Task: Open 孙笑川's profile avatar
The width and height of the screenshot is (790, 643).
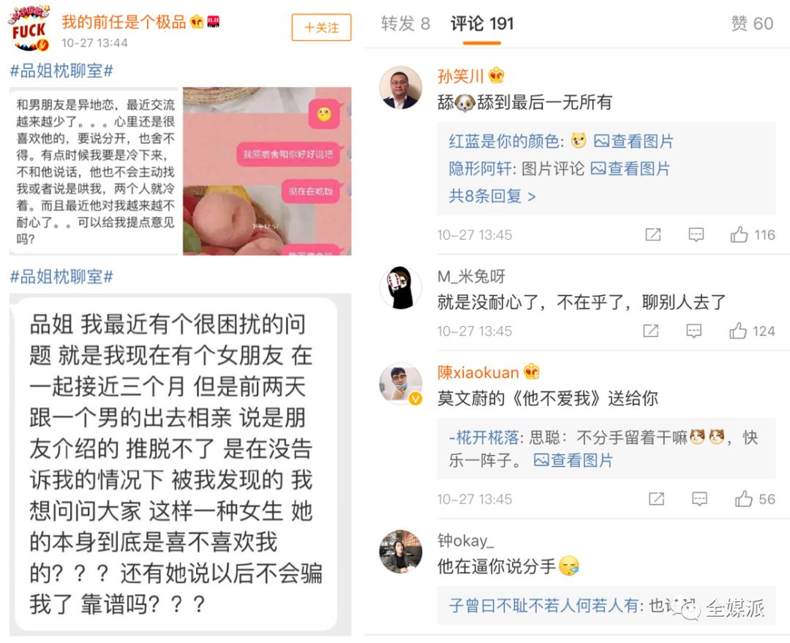Action: pos(401,88)
